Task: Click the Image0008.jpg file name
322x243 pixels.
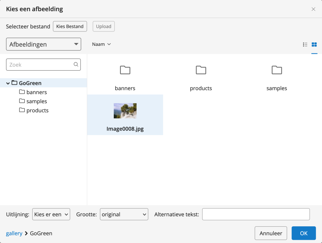Action: coord(125,129)
